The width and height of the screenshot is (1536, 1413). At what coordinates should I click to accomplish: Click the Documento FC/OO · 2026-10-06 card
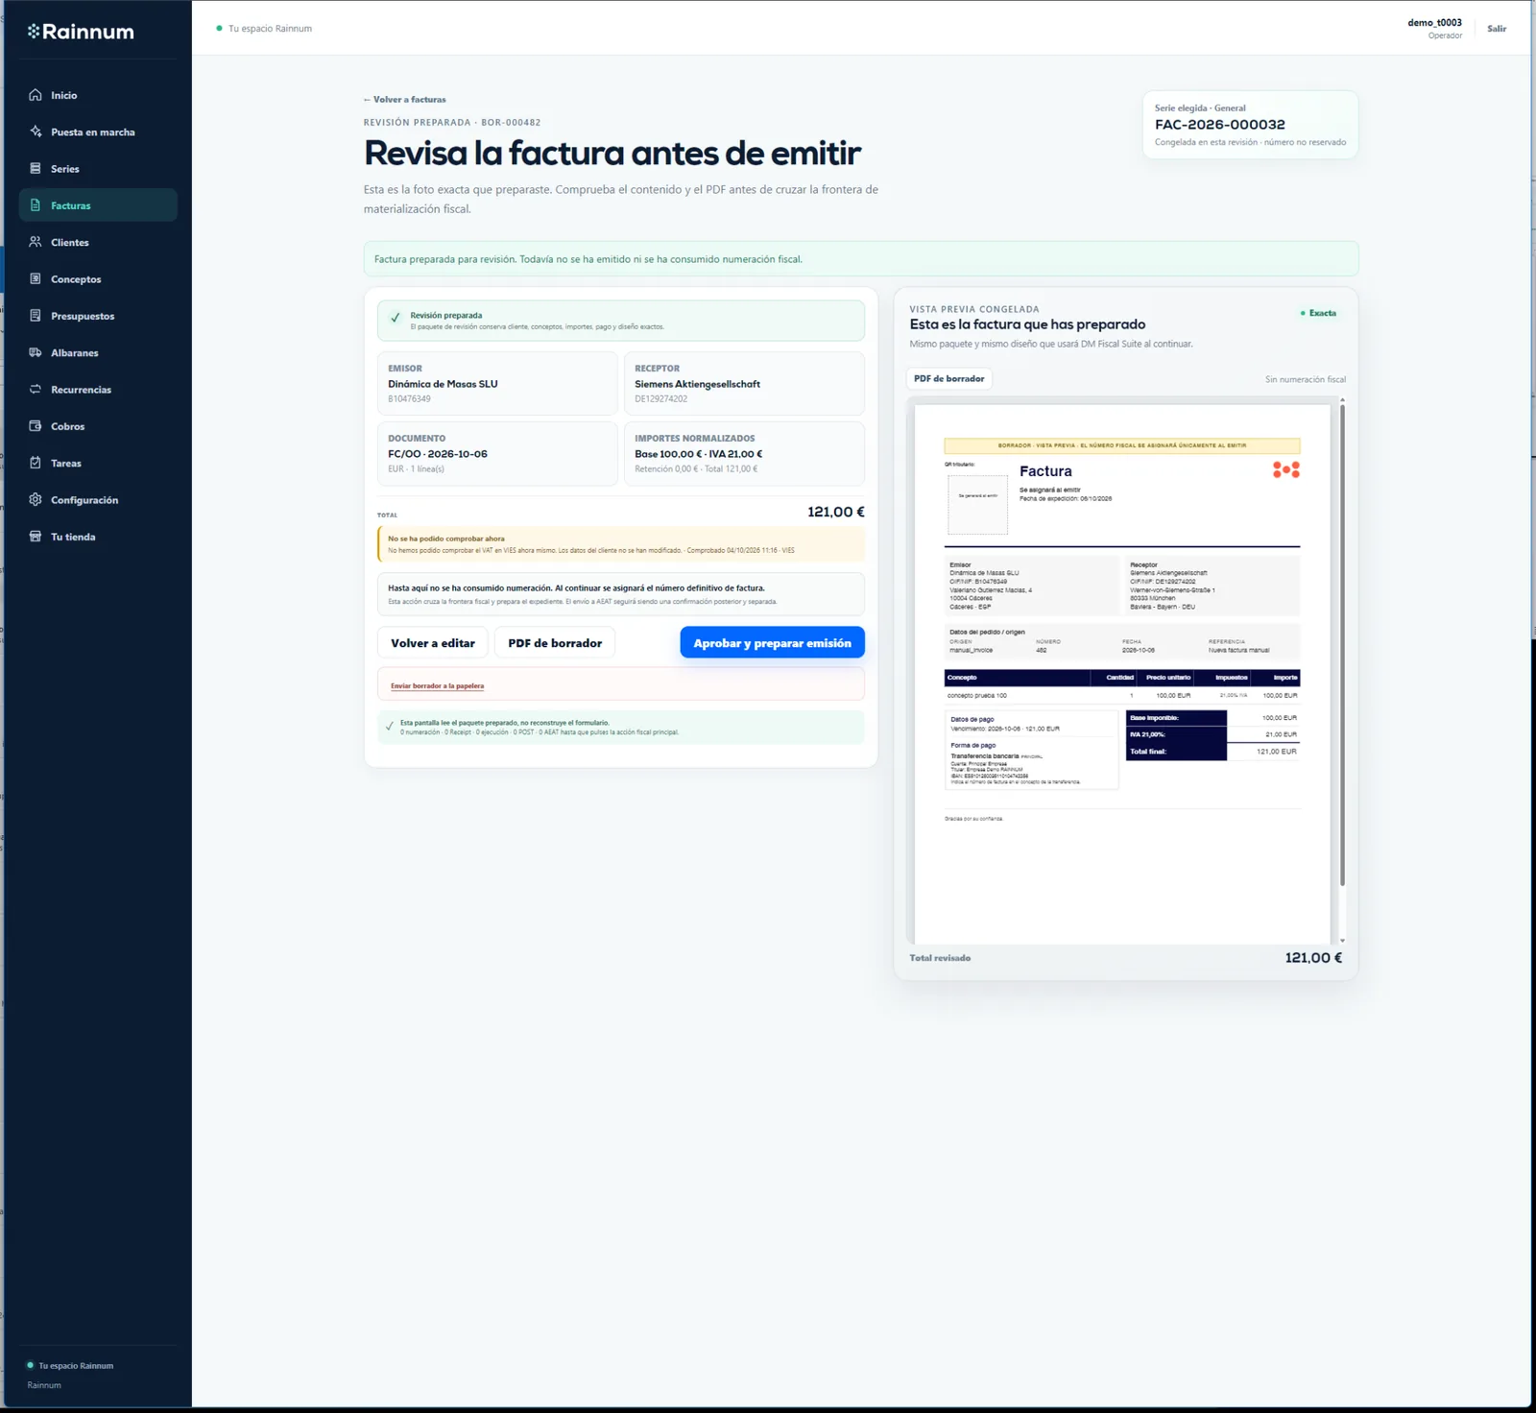pos(497,453)
